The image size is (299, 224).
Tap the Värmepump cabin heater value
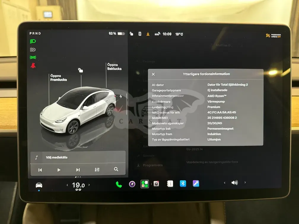216,102
